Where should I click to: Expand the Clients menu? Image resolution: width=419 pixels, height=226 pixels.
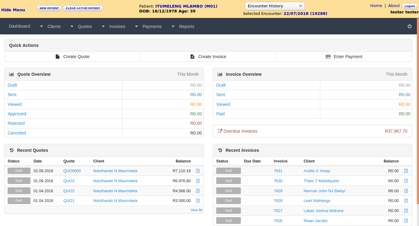tap(54, 26)
